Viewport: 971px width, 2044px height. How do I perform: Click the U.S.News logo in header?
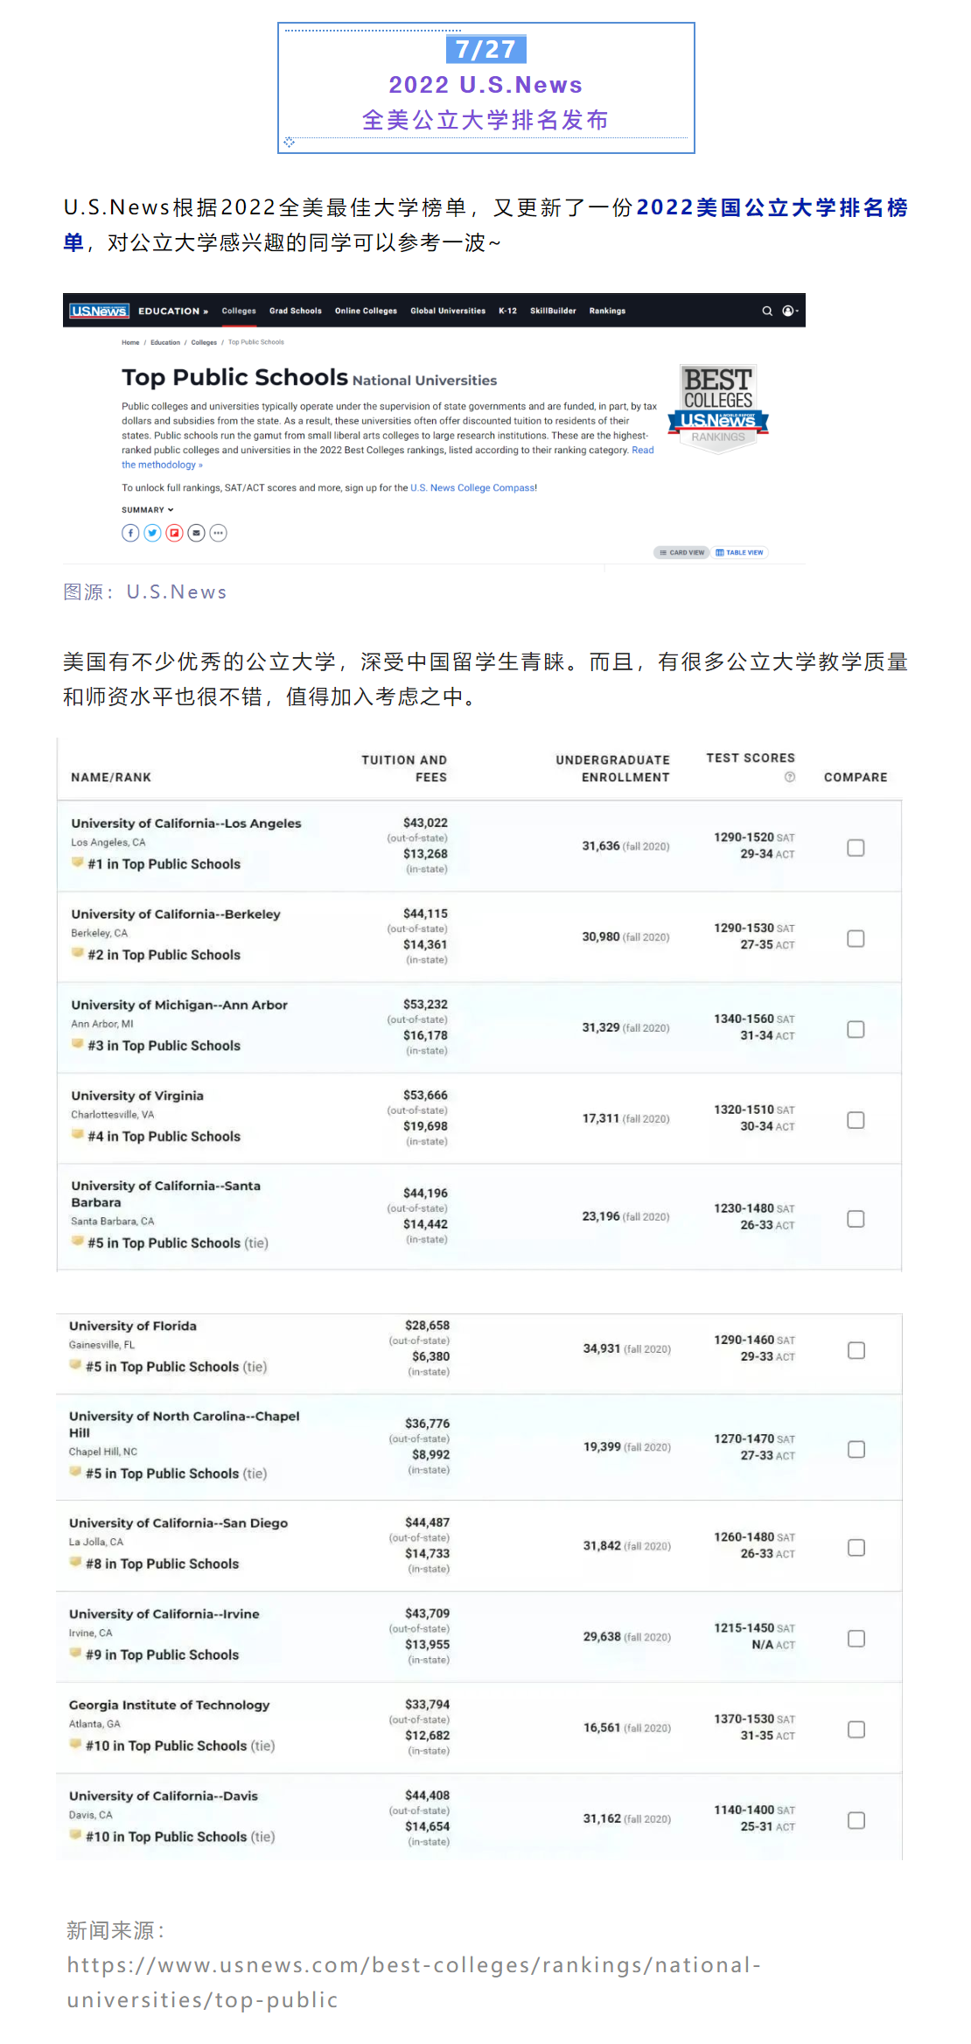tap(100, 311)
